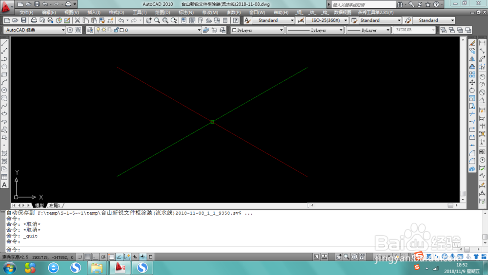Select the Line tool in draw toolbar
The image size is (488, 275).
coord(4,43)
